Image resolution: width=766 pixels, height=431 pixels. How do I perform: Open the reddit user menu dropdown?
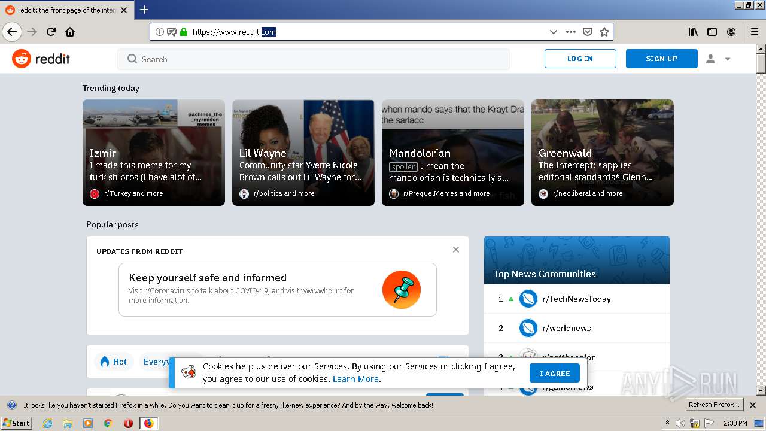719,59
